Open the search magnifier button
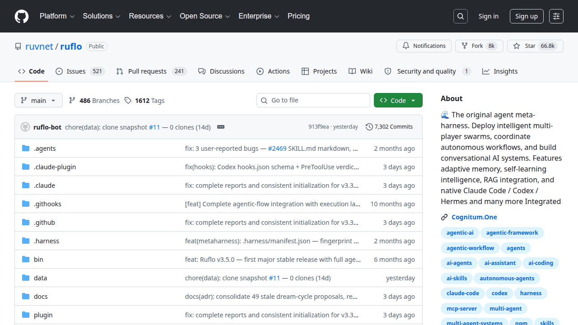The width and height of the screenshot is (578, 325). [x=461, y=16]
